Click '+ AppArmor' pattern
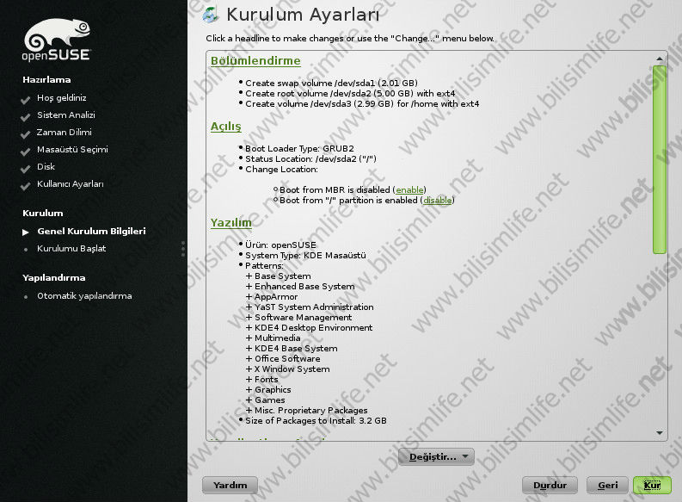This screenshot has height=502, width=682. 272,297
